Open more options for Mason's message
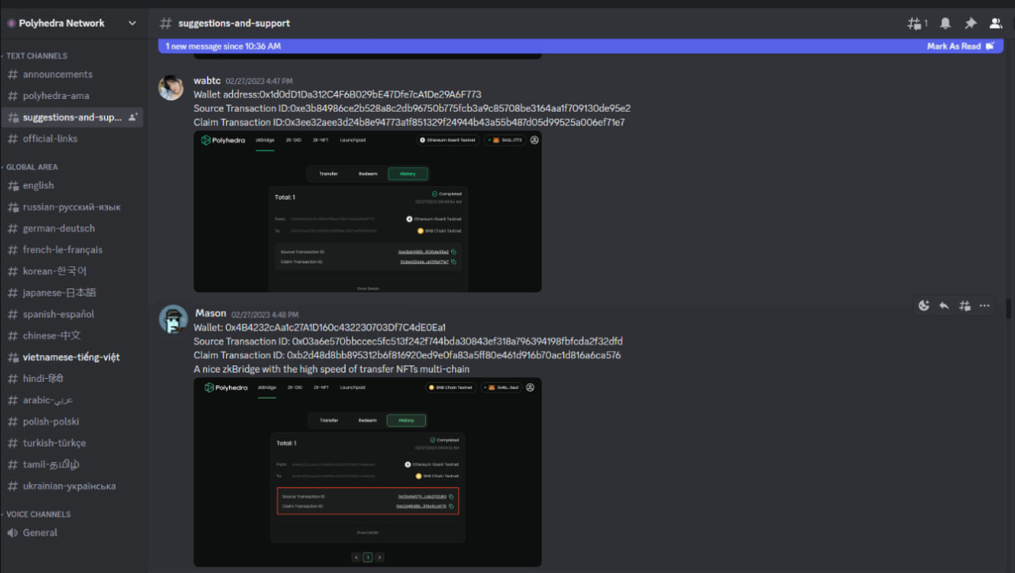The height and width of the screenshot is (573, 1015). (x=985, y=305)
